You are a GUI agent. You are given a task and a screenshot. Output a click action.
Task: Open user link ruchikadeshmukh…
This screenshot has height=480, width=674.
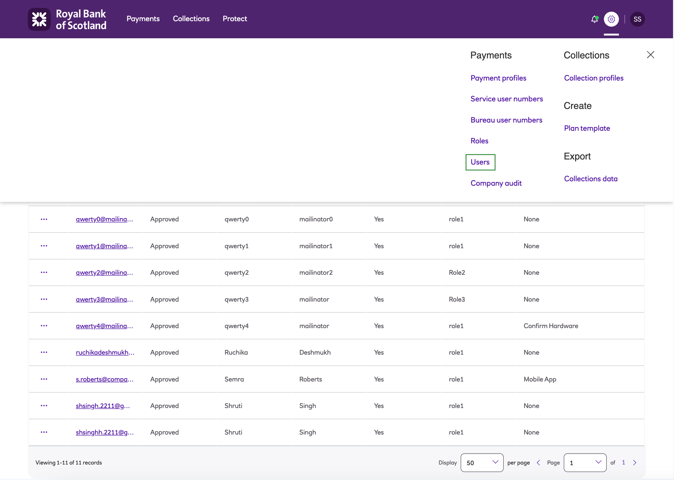tap(105, 352)
